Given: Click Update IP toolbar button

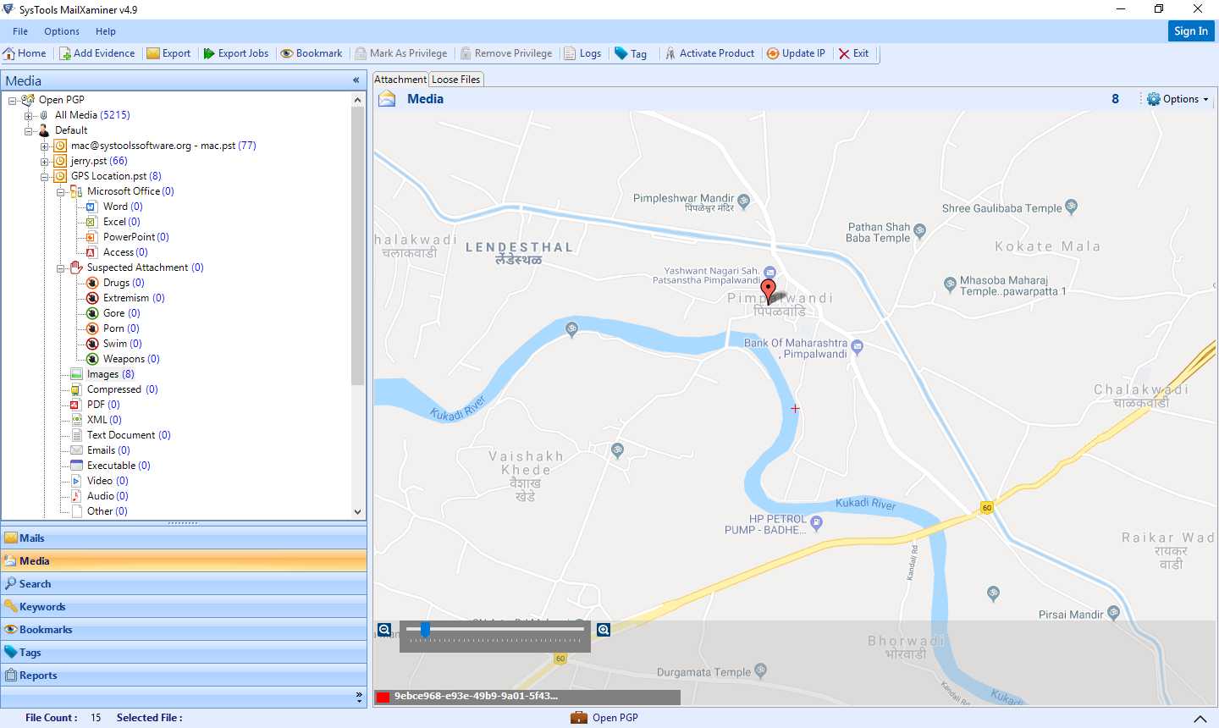Looking at the screenshot, I should click(x=796, y=53).
